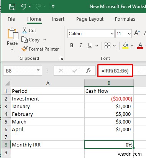Open the Page Layout tab
The image size is (146, 158).
[90, 19]
